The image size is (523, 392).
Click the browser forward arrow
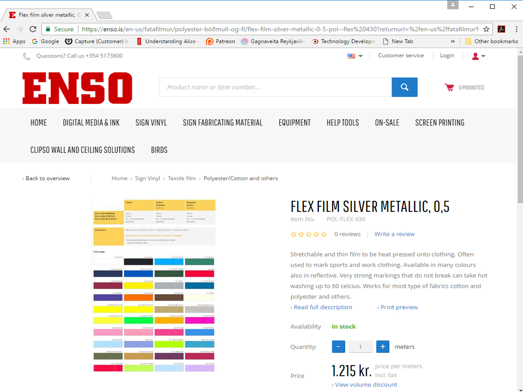(x=20, y=29)
